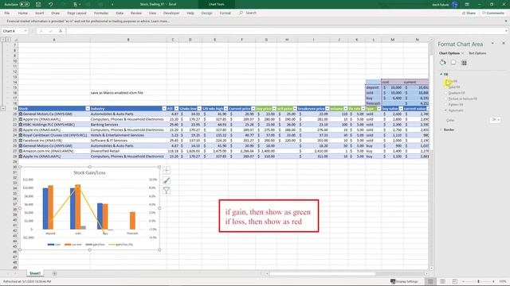The image size is (510, 286).
Task: Open the Chart Filters funnel button
Action: (x=167, y=191)
